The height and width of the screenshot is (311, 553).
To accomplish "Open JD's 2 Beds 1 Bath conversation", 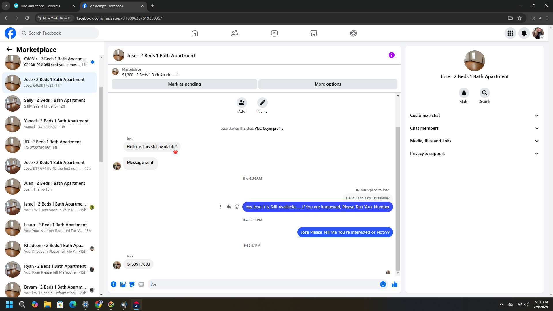I will pyautogui.click(x=50, y=145).
